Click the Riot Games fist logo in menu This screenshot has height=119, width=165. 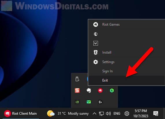coord(96,24)
